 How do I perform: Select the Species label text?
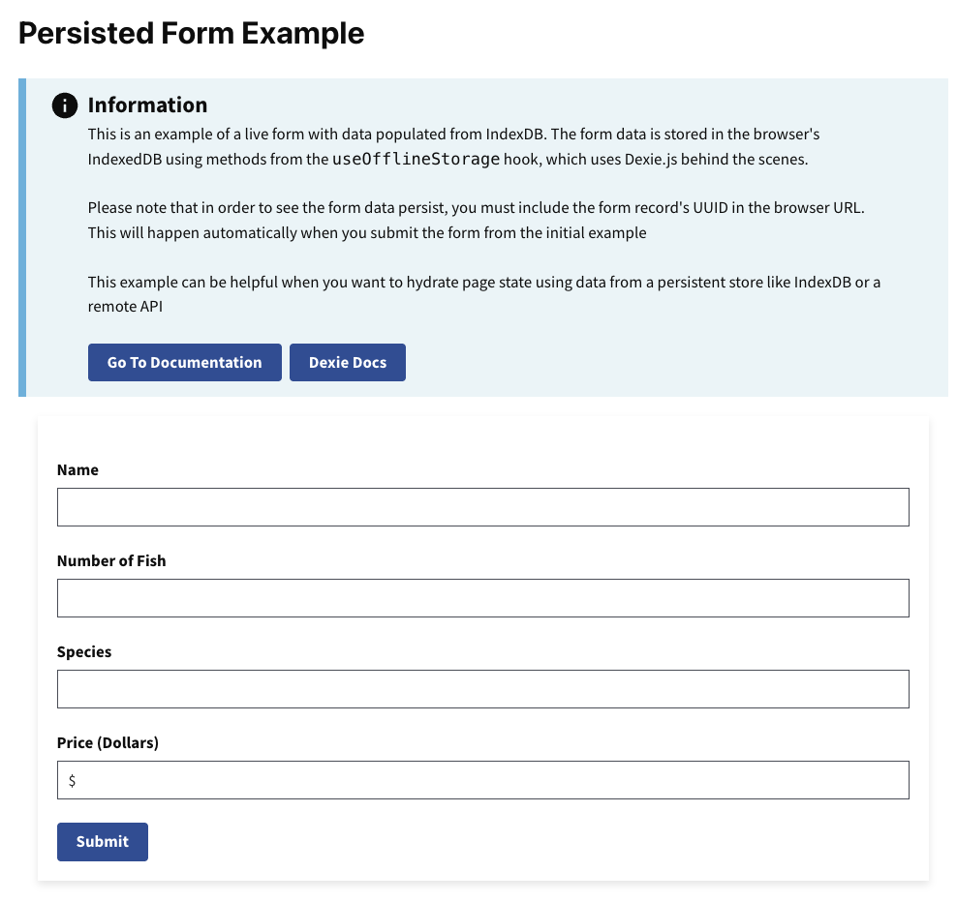click(83, 651)
